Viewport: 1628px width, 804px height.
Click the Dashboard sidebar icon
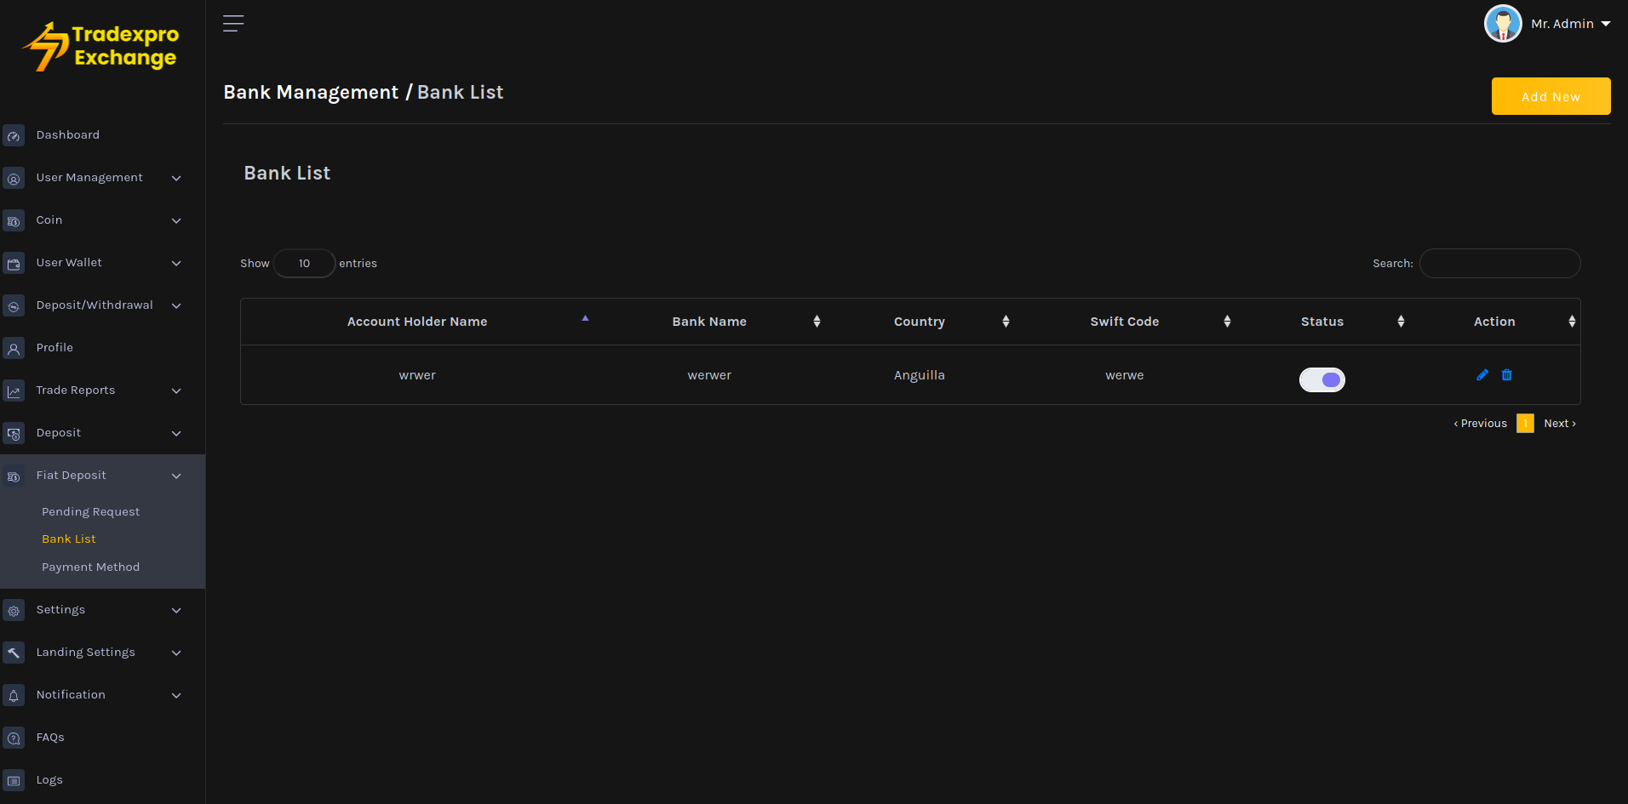[x=14, y=136]
